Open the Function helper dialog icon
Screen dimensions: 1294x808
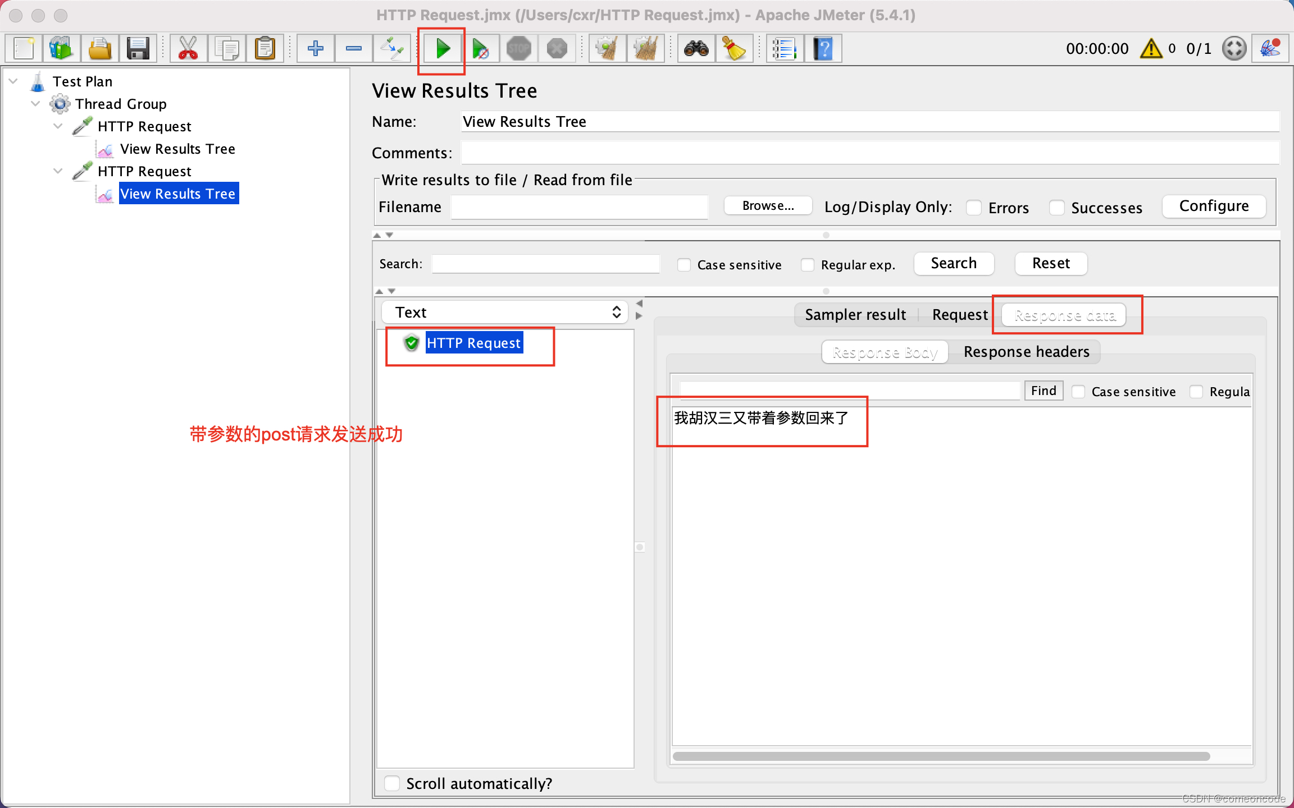(785, 49)
